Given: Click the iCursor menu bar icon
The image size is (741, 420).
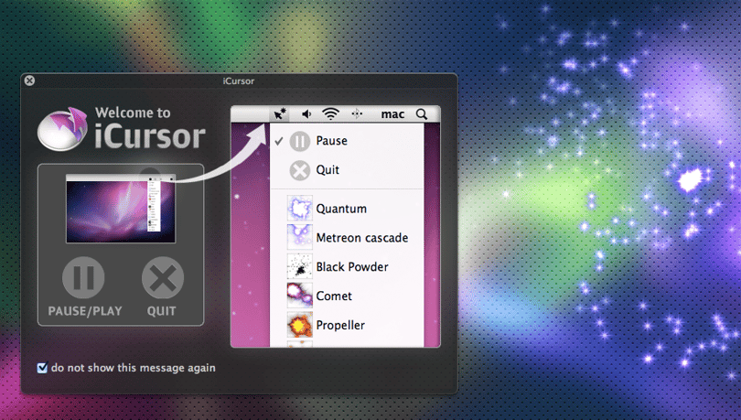Looking at the screenshot, I should (280, 113).
